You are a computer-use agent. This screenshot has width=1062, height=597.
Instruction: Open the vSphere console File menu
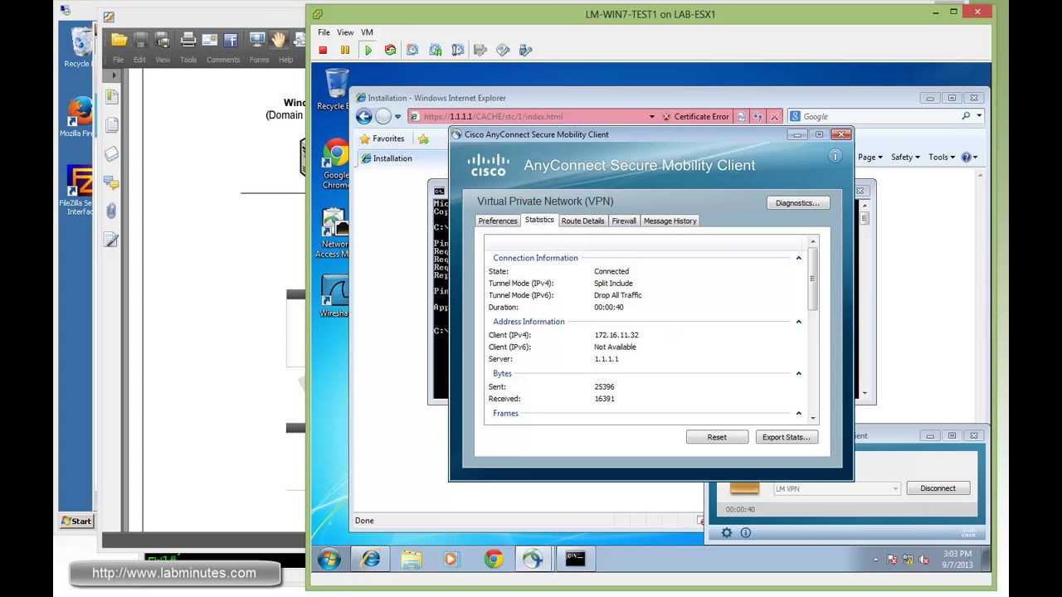[324, 32]
